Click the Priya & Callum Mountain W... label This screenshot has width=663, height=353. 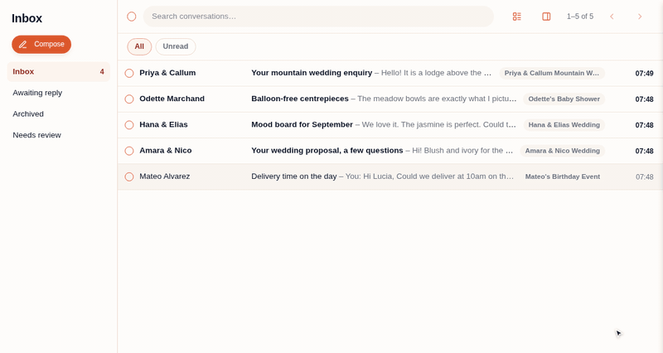click(552, 73)
